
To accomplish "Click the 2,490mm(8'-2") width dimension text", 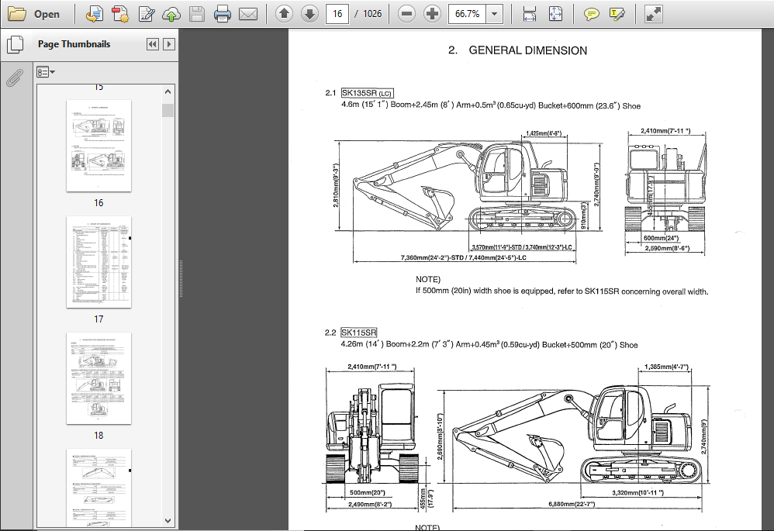I will [x=370, y=505].
